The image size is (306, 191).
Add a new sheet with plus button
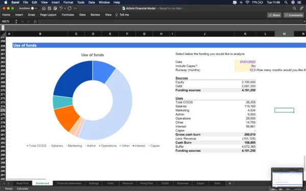(x=229, y=183)
